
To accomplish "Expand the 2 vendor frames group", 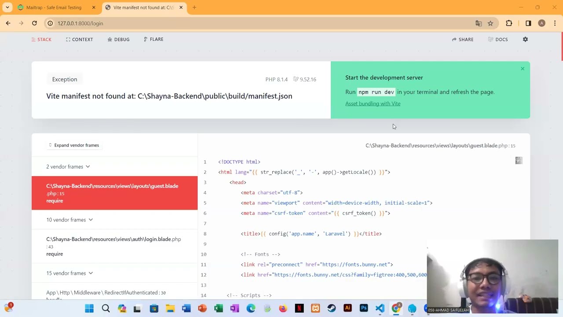I will pyautogui.click(x=68, y=167).
